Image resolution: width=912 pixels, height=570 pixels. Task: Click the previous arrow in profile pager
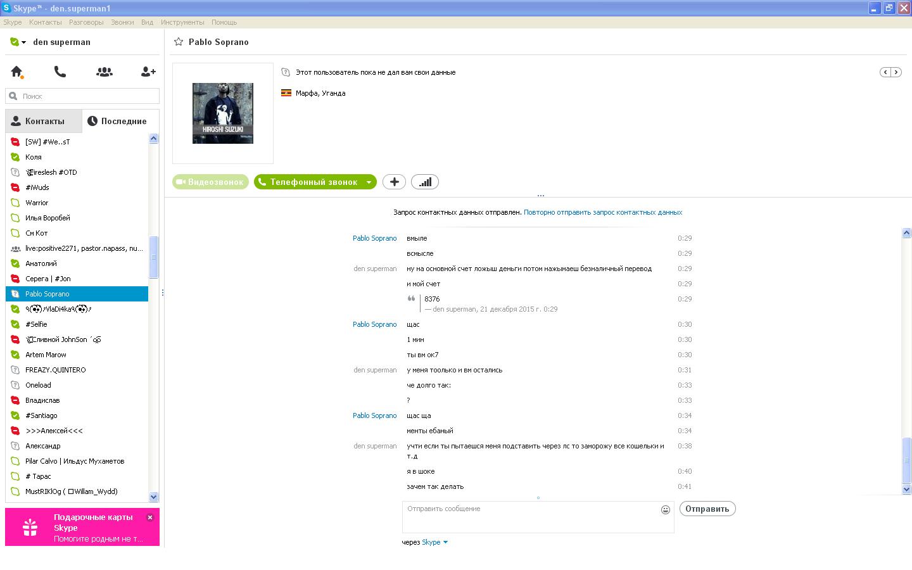pyautogui.click(x=885, y=72)
